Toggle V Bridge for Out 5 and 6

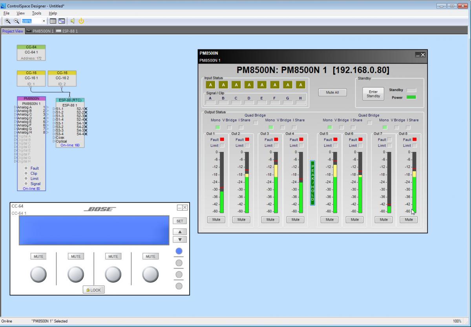341,128
